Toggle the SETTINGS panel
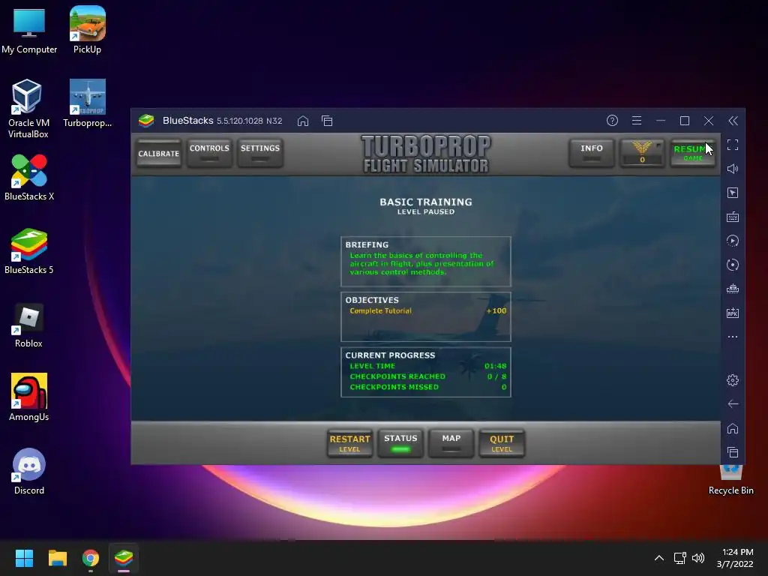Viewport: 768px width, 576px height. coord(260,153)
